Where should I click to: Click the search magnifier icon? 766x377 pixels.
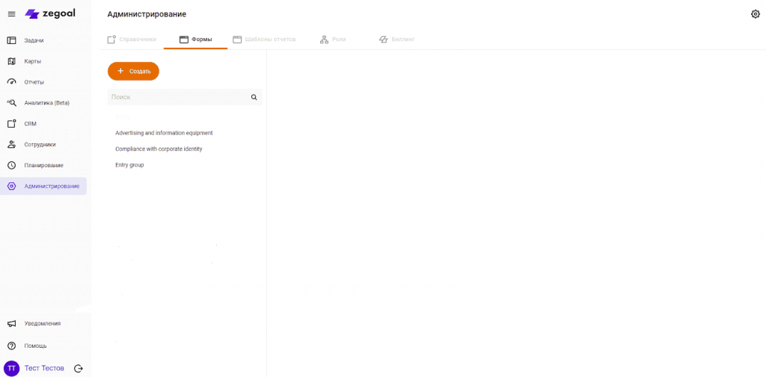pyautogui.click(x=254, y=97)
